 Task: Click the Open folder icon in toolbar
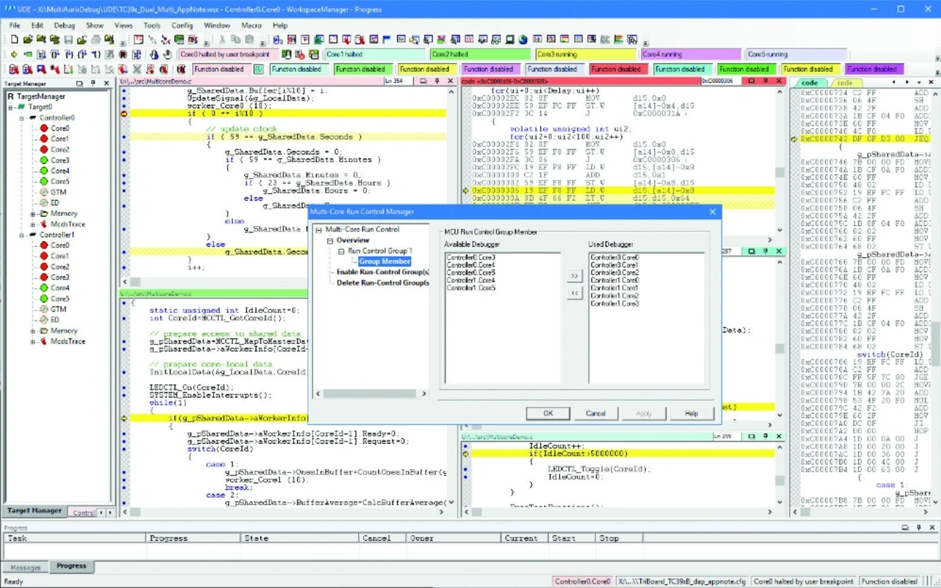pyautogui.click(x=28, y=40)
